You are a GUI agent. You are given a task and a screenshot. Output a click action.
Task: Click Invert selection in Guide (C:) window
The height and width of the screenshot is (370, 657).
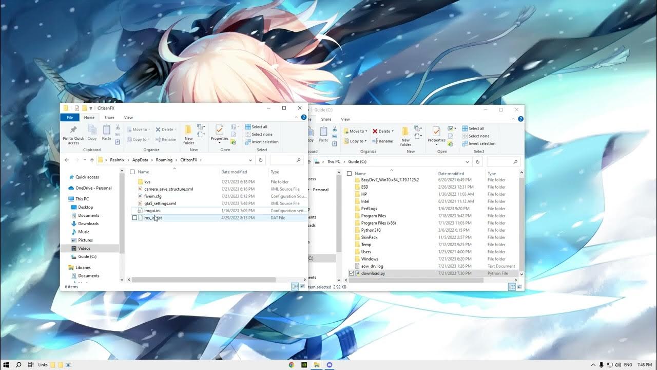478,143
